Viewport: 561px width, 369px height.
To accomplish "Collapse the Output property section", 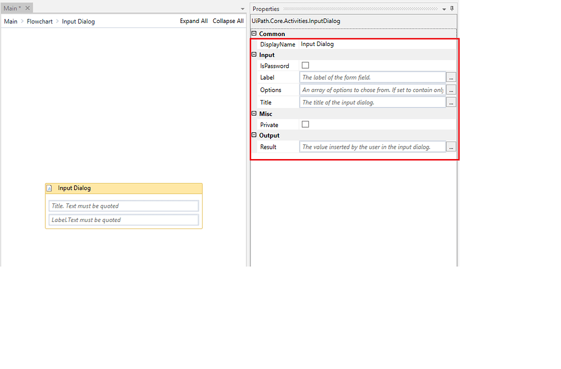I will [x=254, y=135].
